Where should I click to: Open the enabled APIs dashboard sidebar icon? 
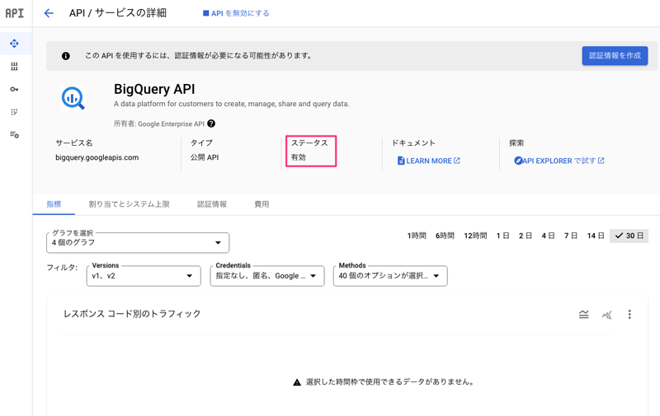pos(14,44)
